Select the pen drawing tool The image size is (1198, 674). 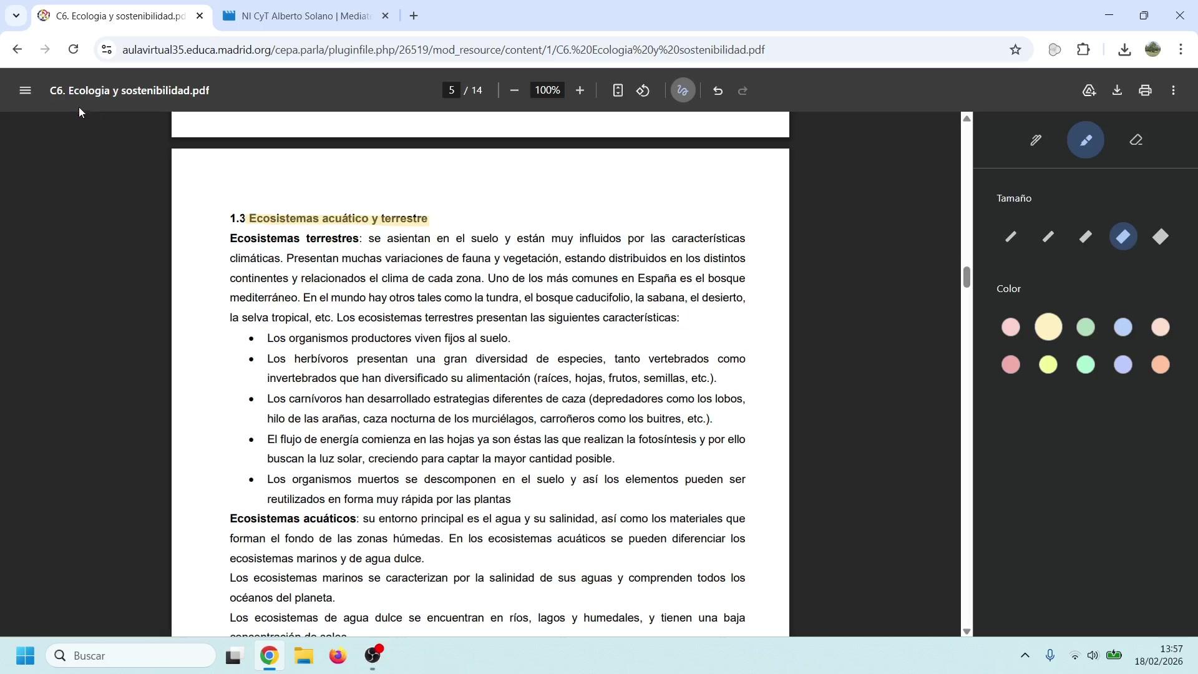[x=1036, y=140]
